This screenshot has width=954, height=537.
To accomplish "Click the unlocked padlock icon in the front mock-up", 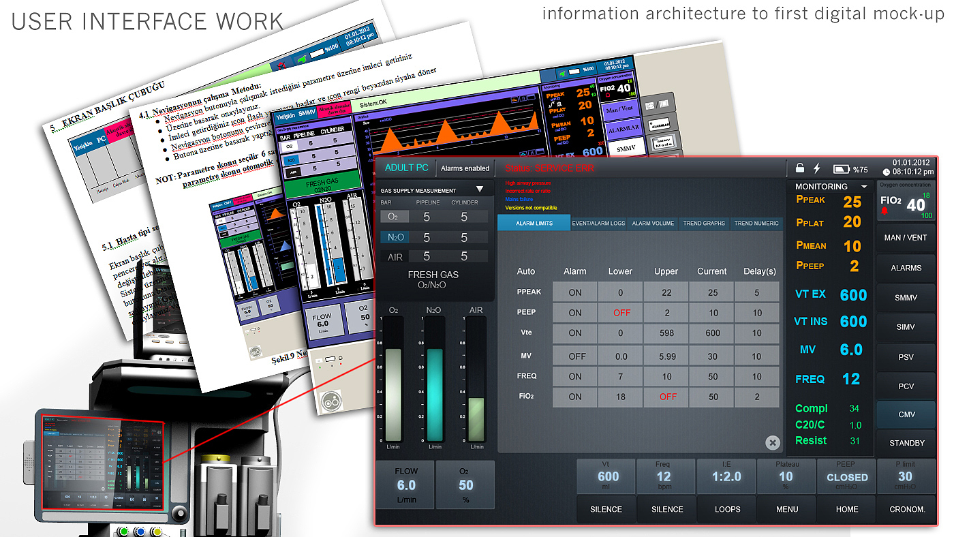I will click(x=800, y=168).
